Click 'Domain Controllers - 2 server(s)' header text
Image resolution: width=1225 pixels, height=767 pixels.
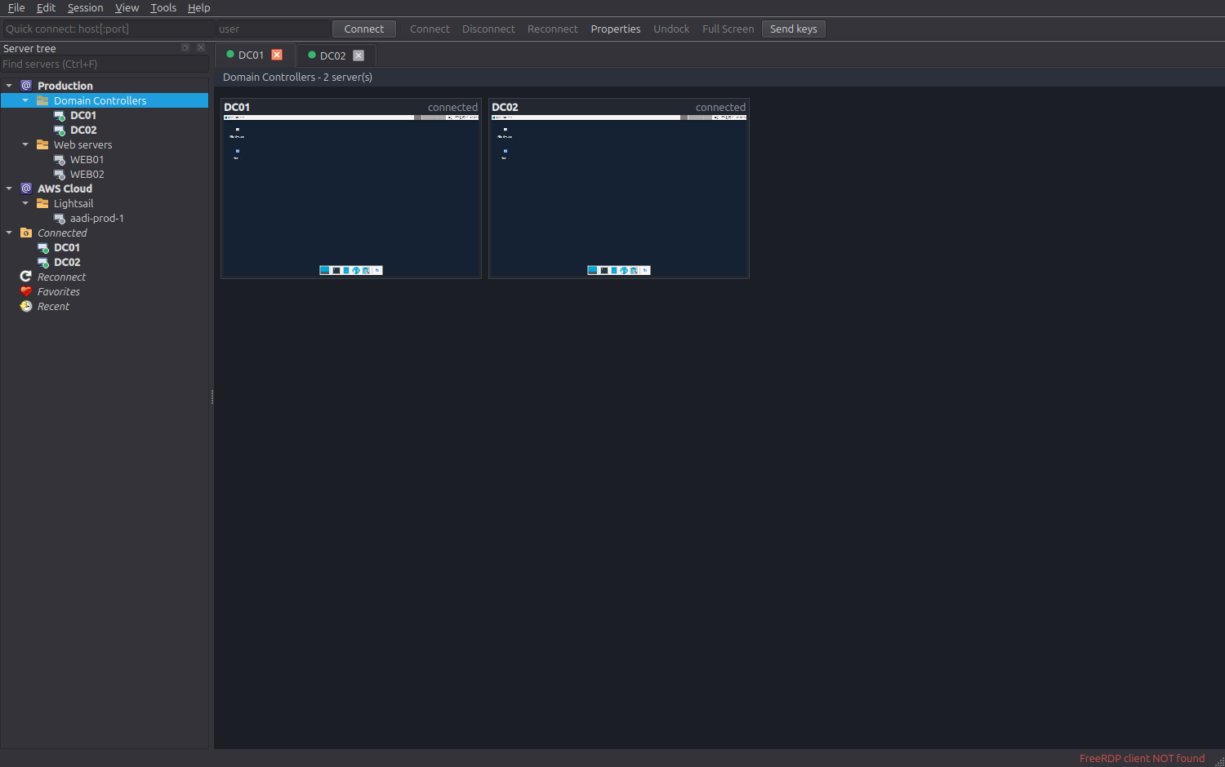coord(297,77)
